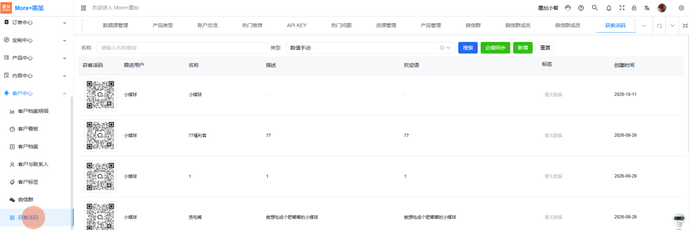Image resolution: width=689 pixels, height=230 pixels.
Task: Expand the 产品中心 menu chevron
Action: pos(64,58)
